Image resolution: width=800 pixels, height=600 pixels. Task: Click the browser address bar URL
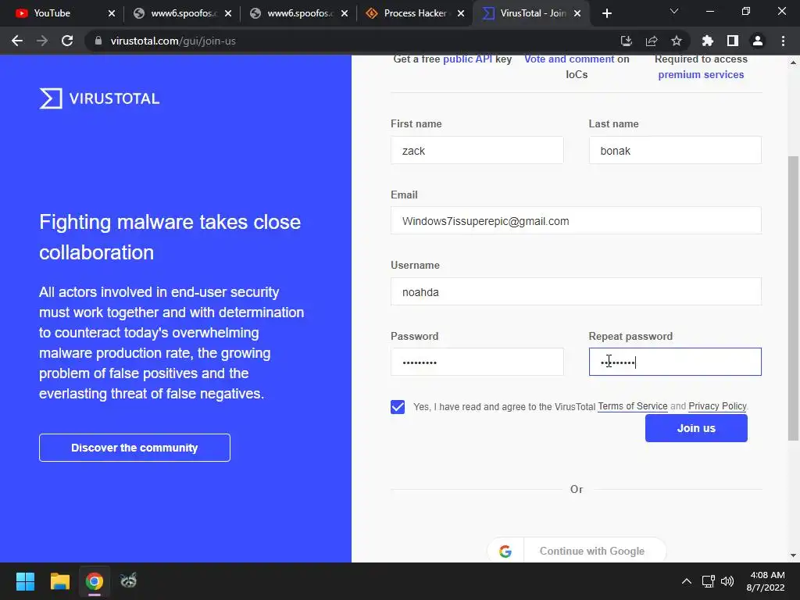pyautogui.click(x=173, y=41)
